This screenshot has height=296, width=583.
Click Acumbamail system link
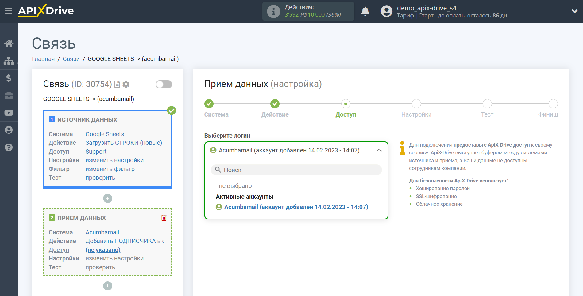pyautogui.click(x=102, y=232)
